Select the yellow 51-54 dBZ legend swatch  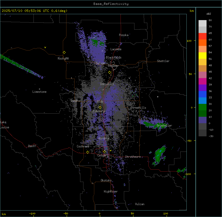point(202,55)
